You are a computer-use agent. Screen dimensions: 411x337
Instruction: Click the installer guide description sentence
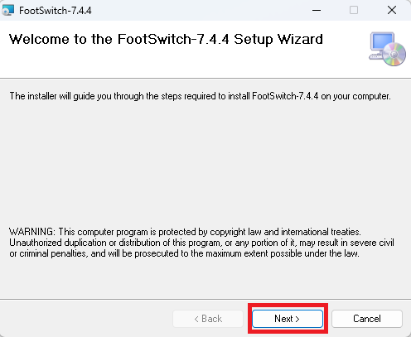(x=201, y=96)
